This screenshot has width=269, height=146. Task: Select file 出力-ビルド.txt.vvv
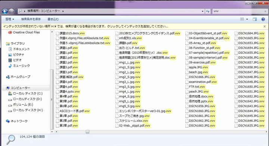tap(130, 48)
